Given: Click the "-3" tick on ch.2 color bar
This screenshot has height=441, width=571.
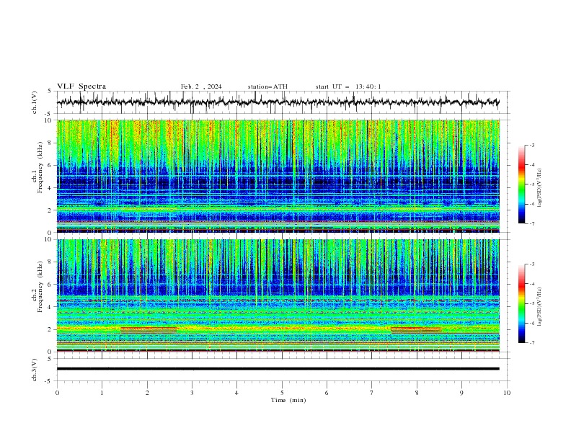Looking at the screenshot, I should (531, 264).
